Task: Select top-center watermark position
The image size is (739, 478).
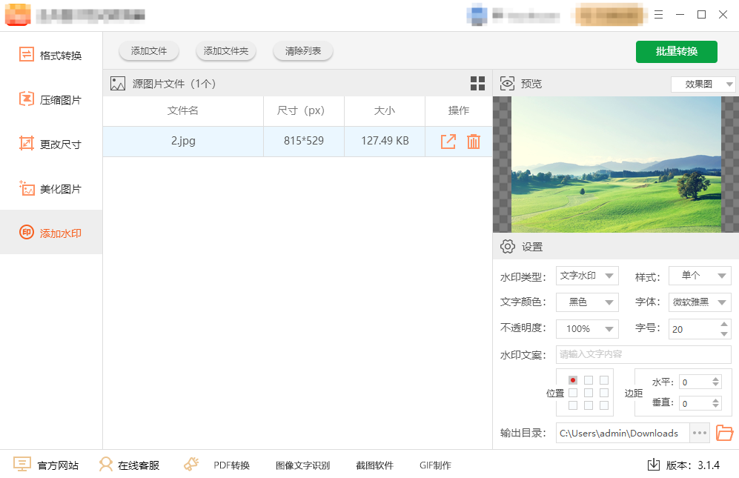Action: tap(589, 380)
